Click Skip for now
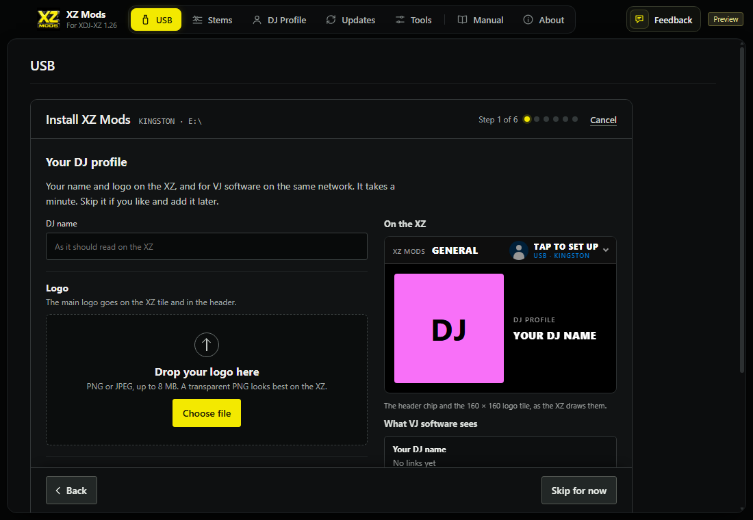Viewport: 753px width, 520px height. [578, 490]
